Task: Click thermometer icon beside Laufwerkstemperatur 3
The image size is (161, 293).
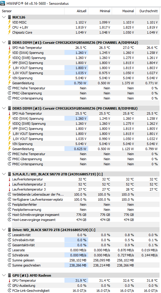Action: click(9, 189)
